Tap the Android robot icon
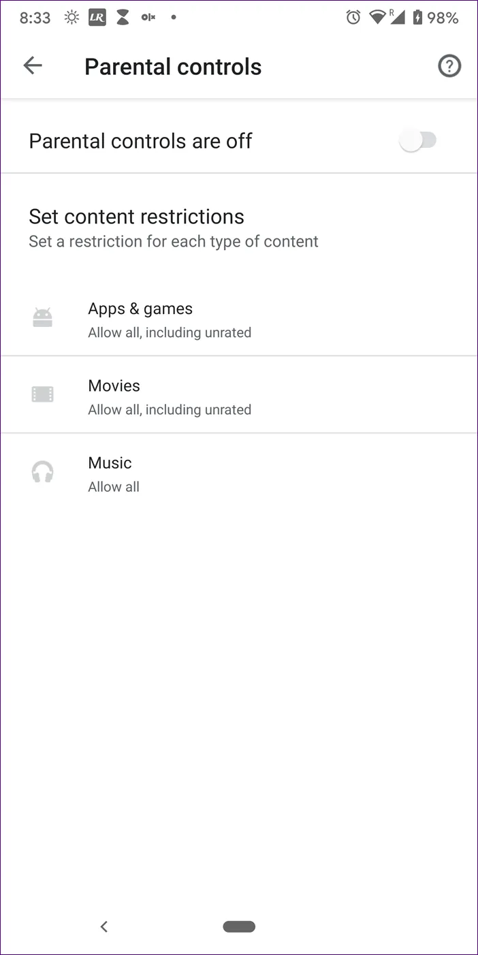Viewport: 478px width, 955px height. [42, 317]
